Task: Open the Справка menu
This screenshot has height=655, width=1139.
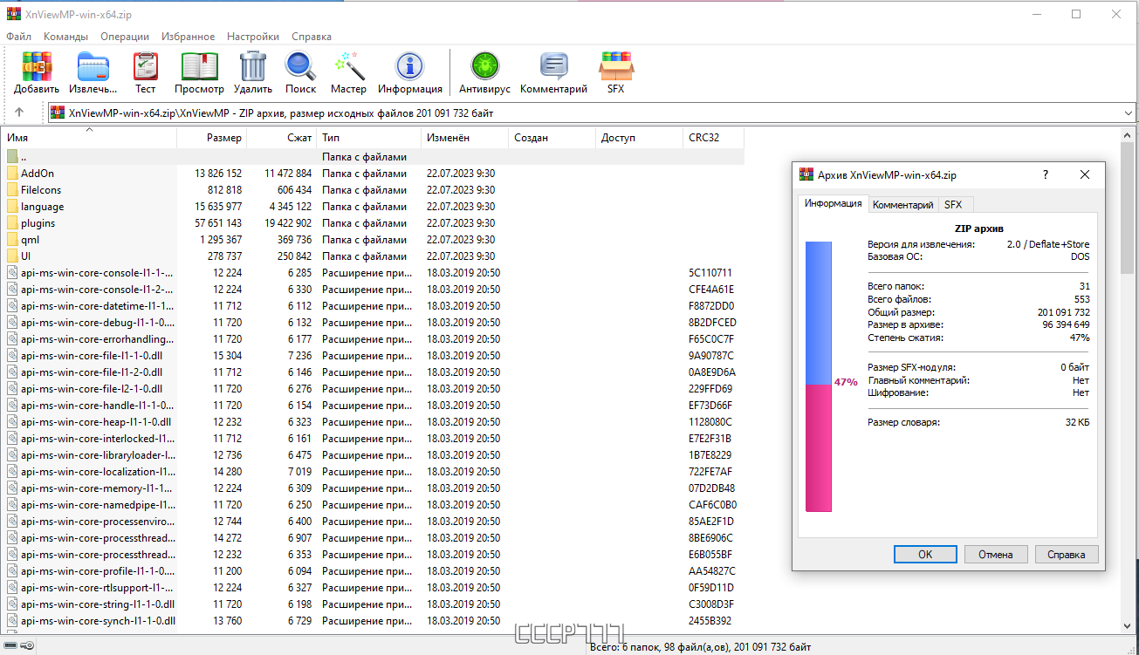Action: [312, 37]
